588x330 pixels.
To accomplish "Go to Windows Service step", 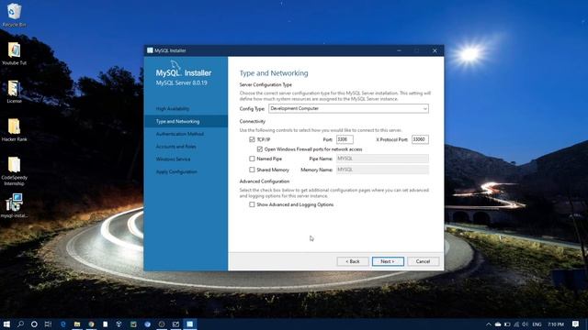I will [x=173, y=159].
